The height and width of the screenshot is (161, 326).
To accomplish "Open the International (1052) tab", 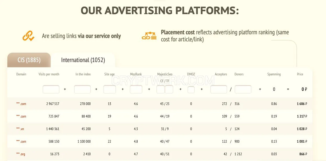I will pyautogui.click(x=83, y=60).
